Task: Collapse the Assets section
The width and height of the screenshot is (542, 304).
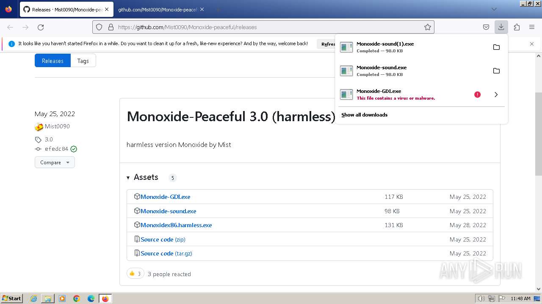Action: click(x=142, y=177)
